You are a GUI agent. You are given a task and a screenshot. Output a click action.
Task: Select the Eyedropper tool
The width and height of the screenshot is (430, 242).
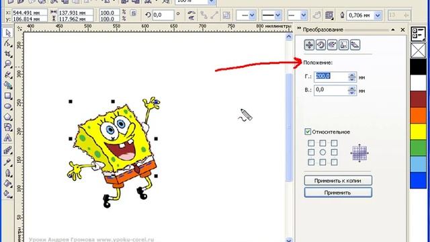[7, 162]
